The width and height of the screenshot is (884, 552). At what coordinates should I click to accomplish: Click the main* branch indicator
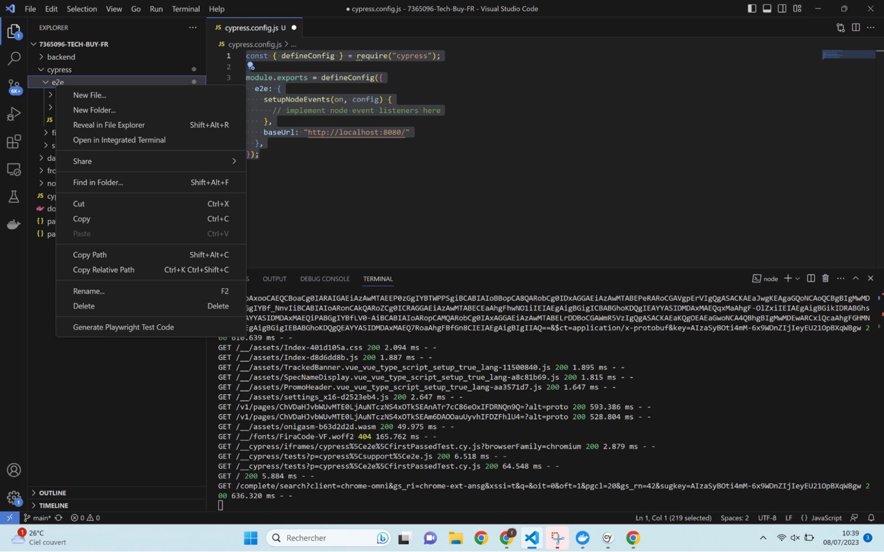point(37,517)
